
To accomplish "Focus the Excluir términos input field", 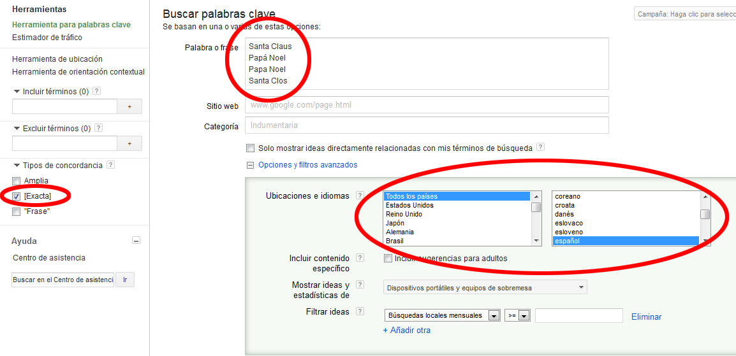I will 64,143.
